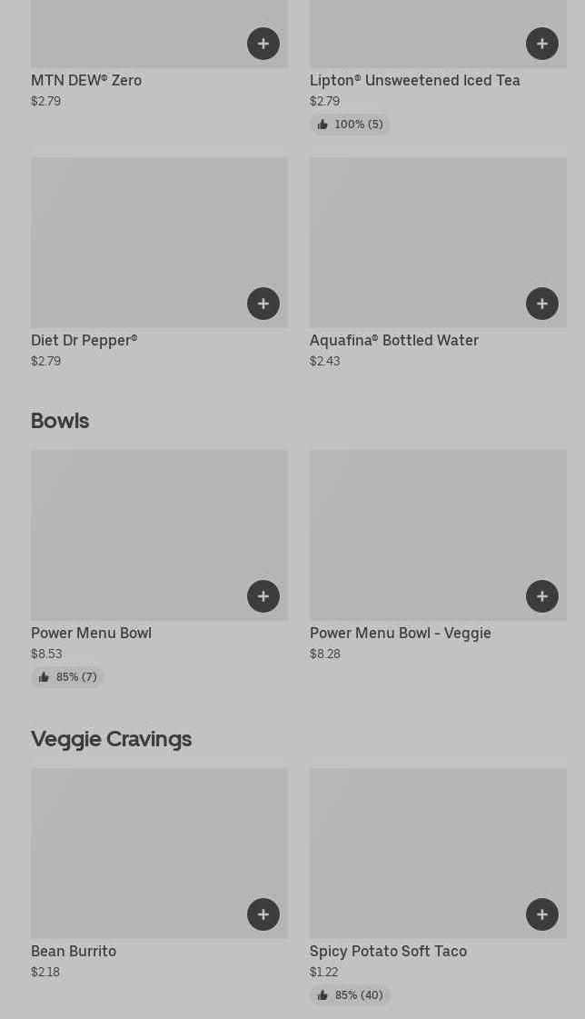This screenshot has width=585, height=1019.
Task: Add Spicy Potato Soft Taco to cart
Action: coord(542,914)
